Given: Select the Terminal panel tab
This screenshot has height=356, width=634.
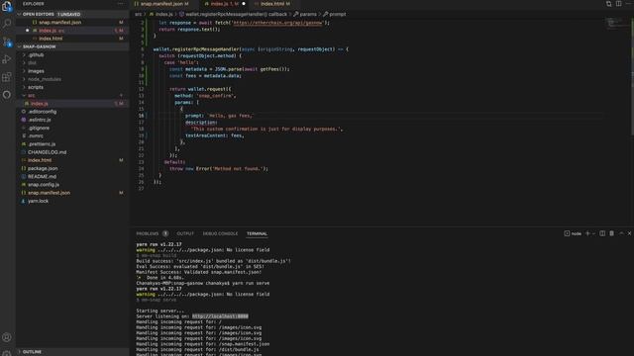Looking at the screenshot, I should [257, 233].
